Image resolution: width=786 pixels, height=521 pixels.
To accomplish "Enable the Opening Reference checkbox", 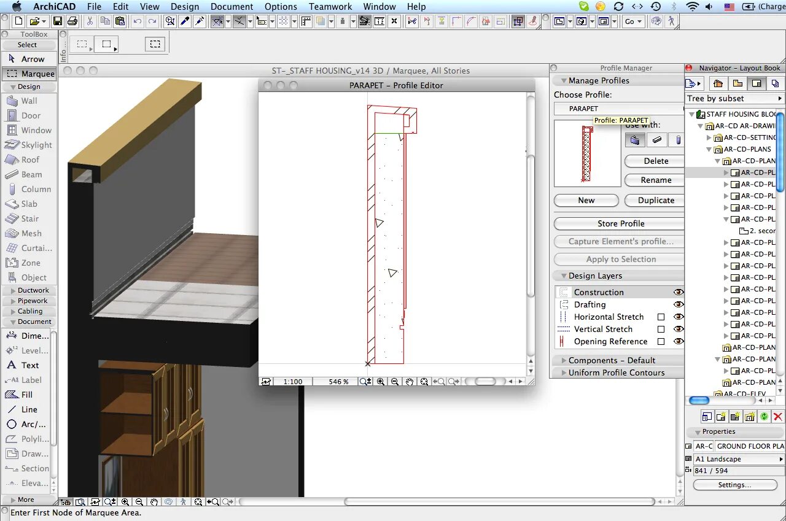I will coord(661,342).
